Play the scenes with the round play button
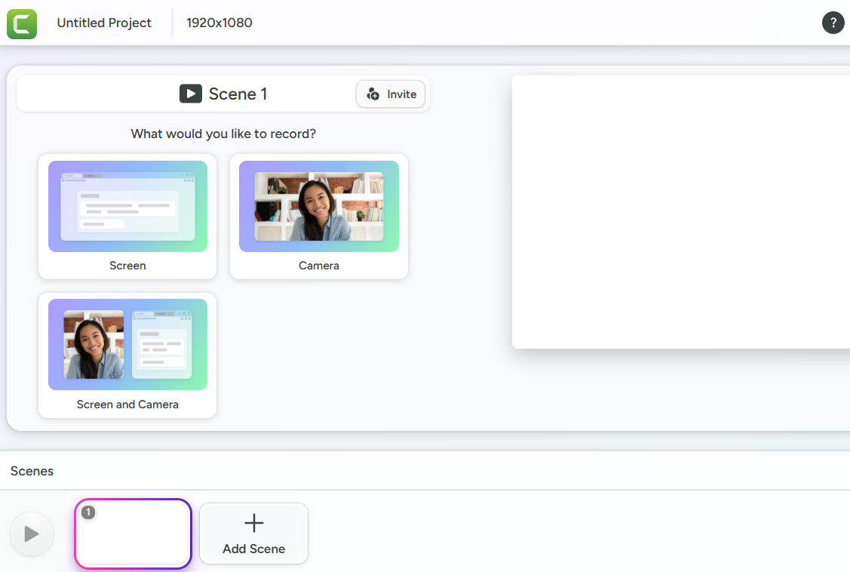 tap(32, 534)
